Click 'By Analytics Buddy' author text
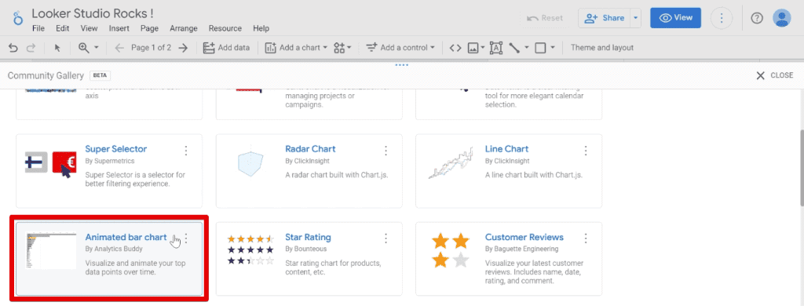The height and width of the screenshot is (306, 804). [x=114, y=249]
